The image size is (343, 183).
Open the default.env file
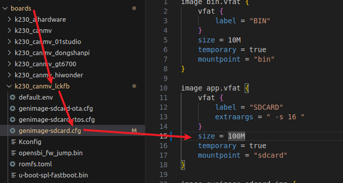coord(36,98)
